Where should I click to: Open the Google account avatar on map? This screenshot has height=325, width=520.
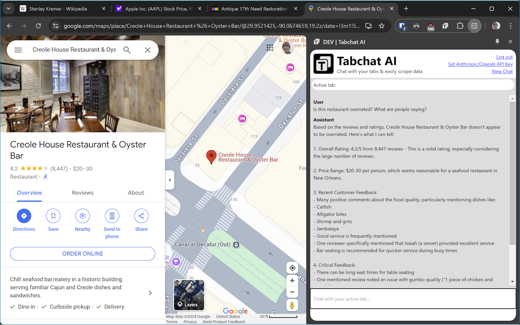pos(288,48)
